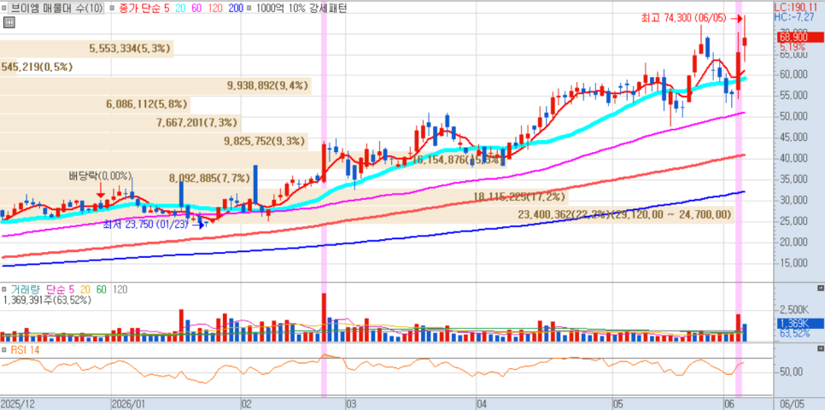The width and height of the screenshot is (825, 410).
Task: Click the 40,000 price axis level
Action: click(x=793, y=158)
